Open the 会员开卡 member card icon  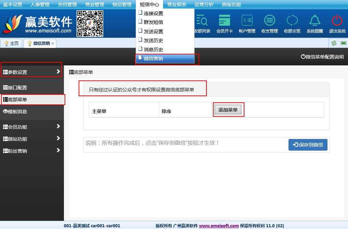click(x=225, y=21)
